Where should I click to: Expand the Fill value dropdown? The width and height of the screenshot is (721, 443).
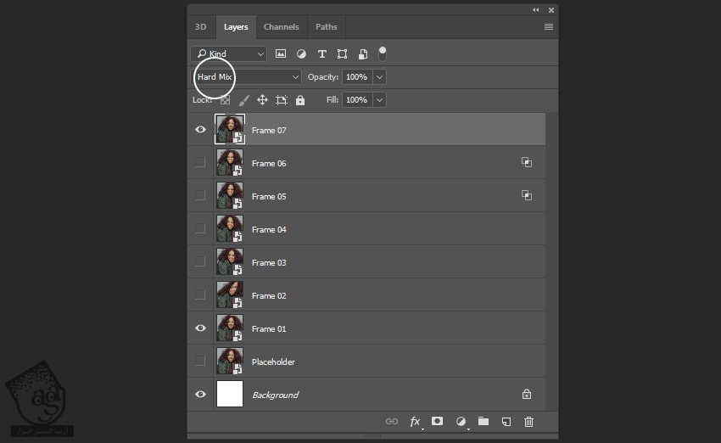tap(379, 100)
